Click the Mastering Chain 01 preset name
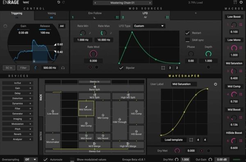Viewport: 246px width, 162px height. [x=122, y=3]
